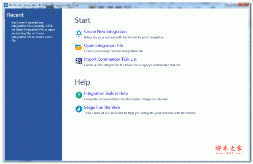This screenshot has height=164, width=253.
Task: Open the Create New Integration link
Action: click(105, 32)
